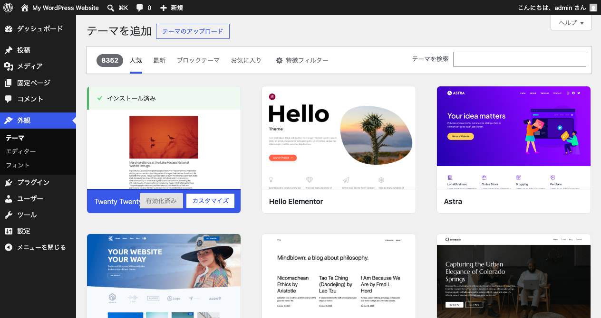Viewport: 601px width, 318px height.
Task: Click the プラグイン plug icon
Action: [x=9, y=183]
